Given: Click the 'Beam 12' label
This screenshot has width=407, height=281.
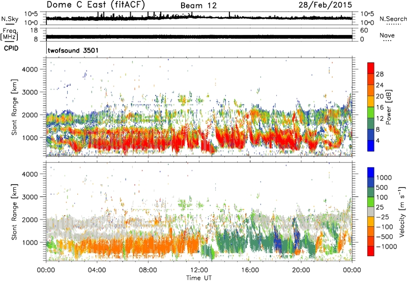Looking at the screenshot, I should click(198, 6).
